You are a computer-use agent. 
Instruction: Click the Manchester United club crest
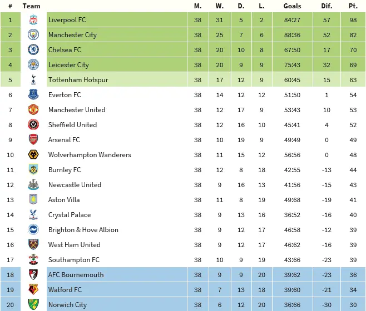33,110
